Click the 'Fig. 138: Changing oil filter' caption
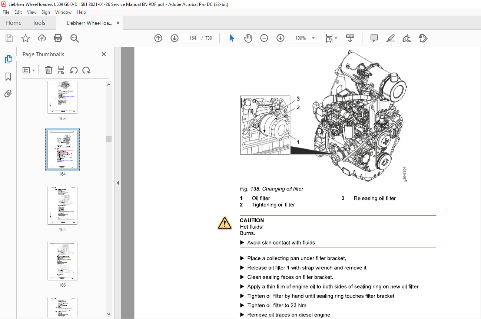 pos(272,189)
